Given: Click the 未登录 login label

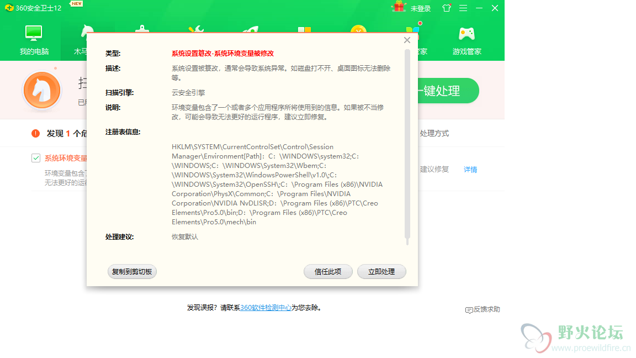Looking at the screenshot, I should tap(421, 8).
